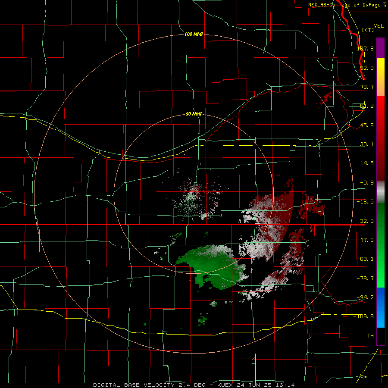Click the radar site clutter at ring center
Viewport: 388px width, 388px height.
[x=194, y=195]
